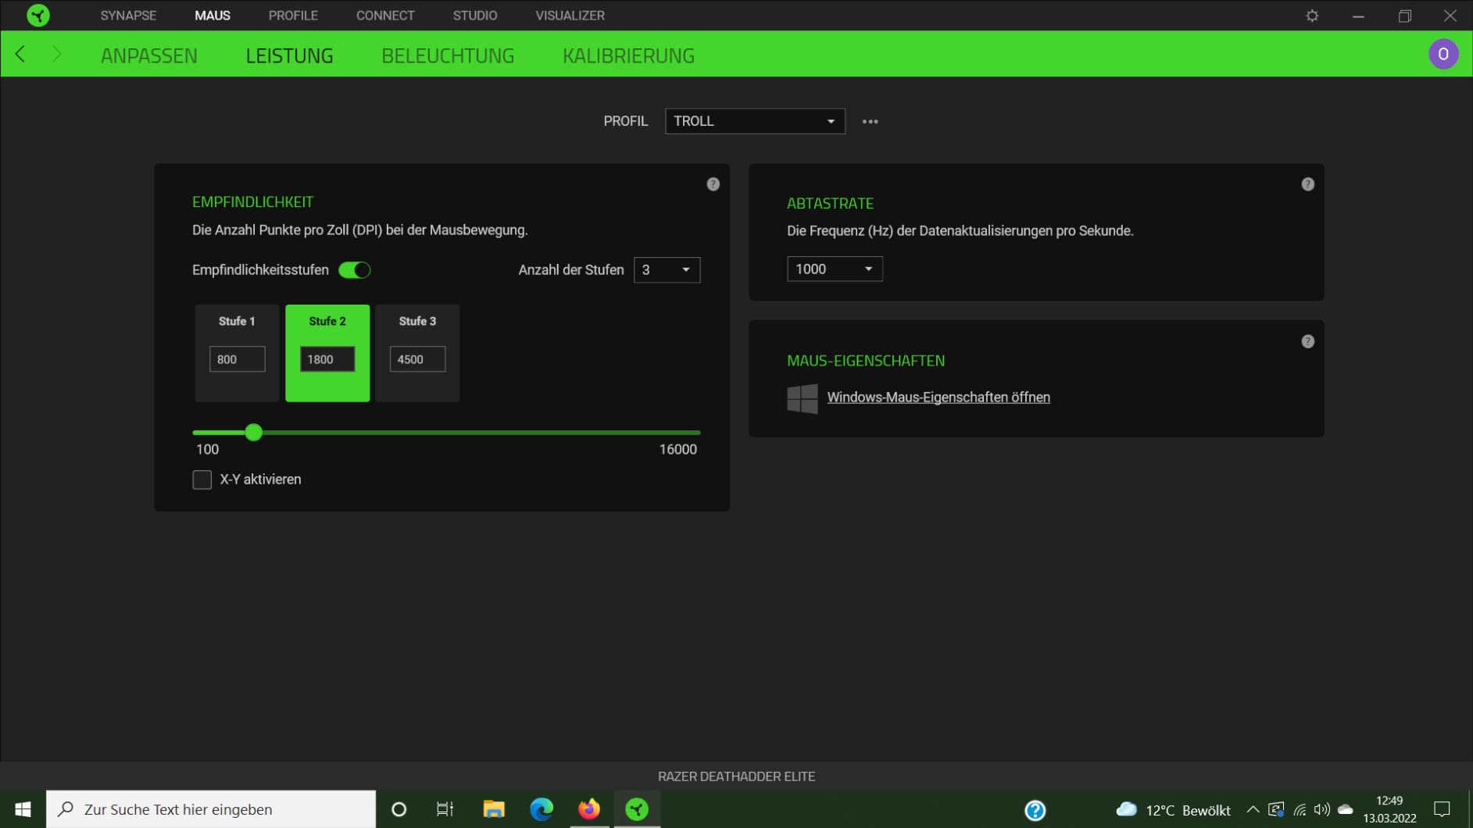The width and height of the screenshot is (1473, 828).
Task: Click the ABTASTRATE heading
Action: 830,204
